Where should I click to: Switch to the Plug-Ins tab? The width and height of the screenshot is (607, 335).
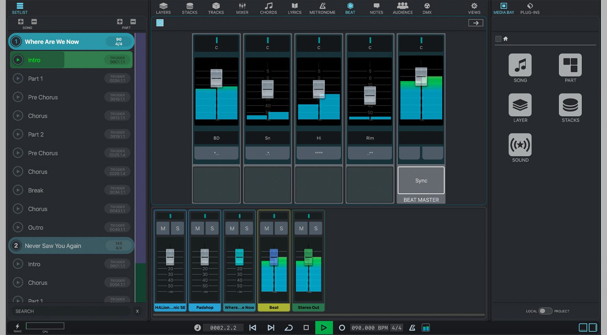530,8
